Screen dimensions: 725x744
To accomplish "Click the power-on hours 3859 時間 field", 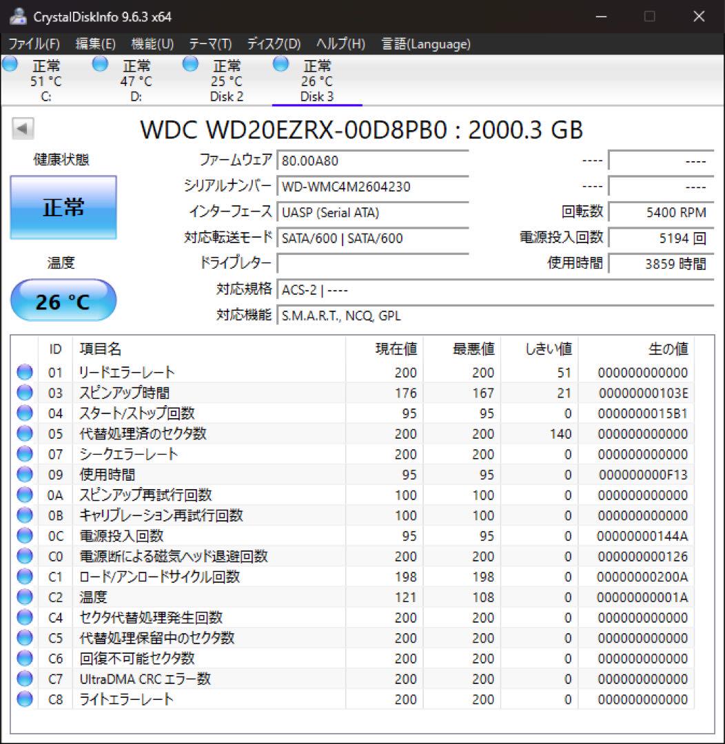I will coord(661,263).
